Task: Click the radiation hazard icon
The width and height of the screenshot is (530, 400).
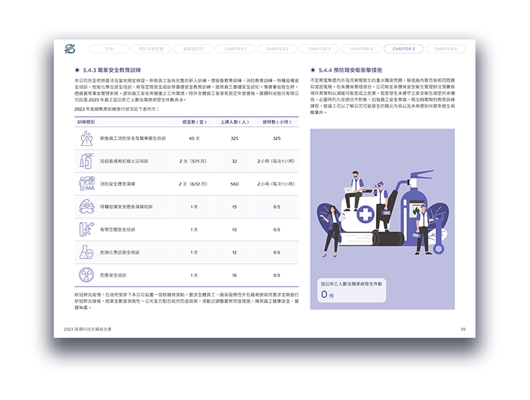Action: pyautogui.click(x=86, y=275)
